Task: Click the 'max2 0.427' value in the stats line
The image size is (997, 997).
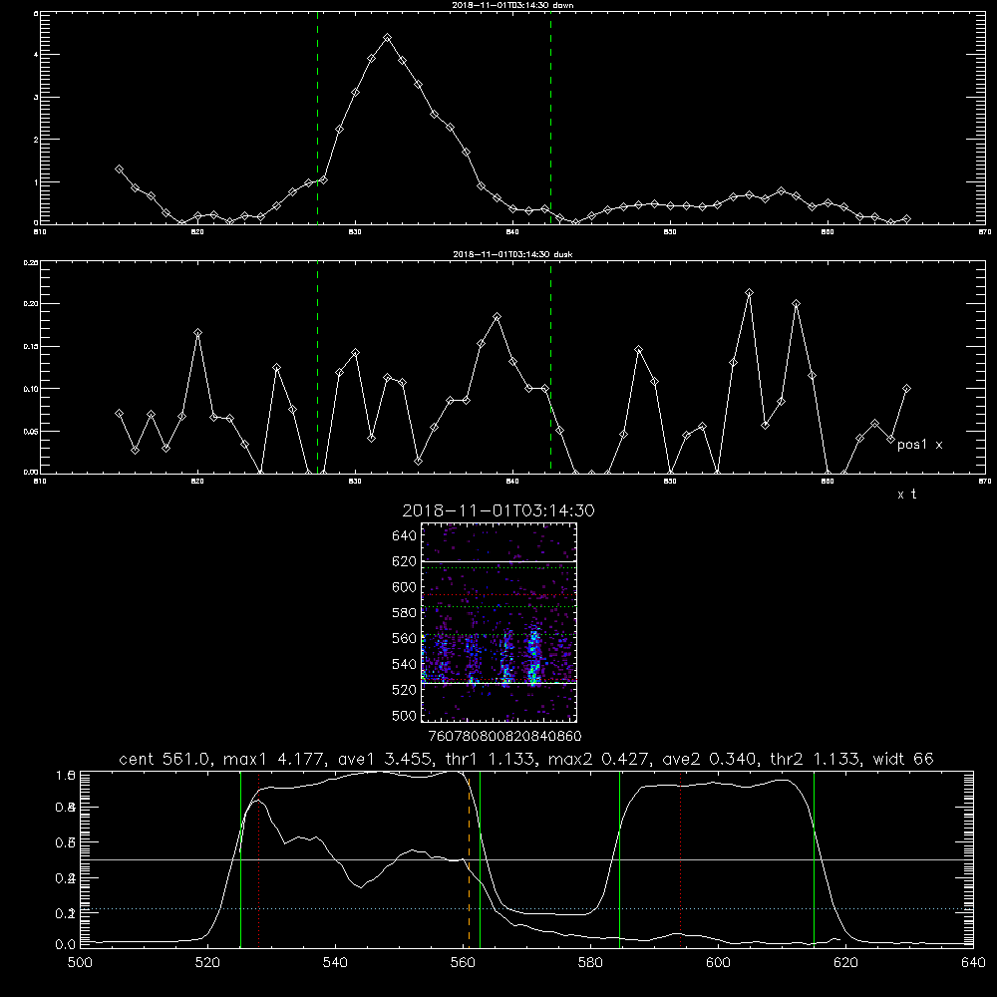Action: [x=598, y=759]
